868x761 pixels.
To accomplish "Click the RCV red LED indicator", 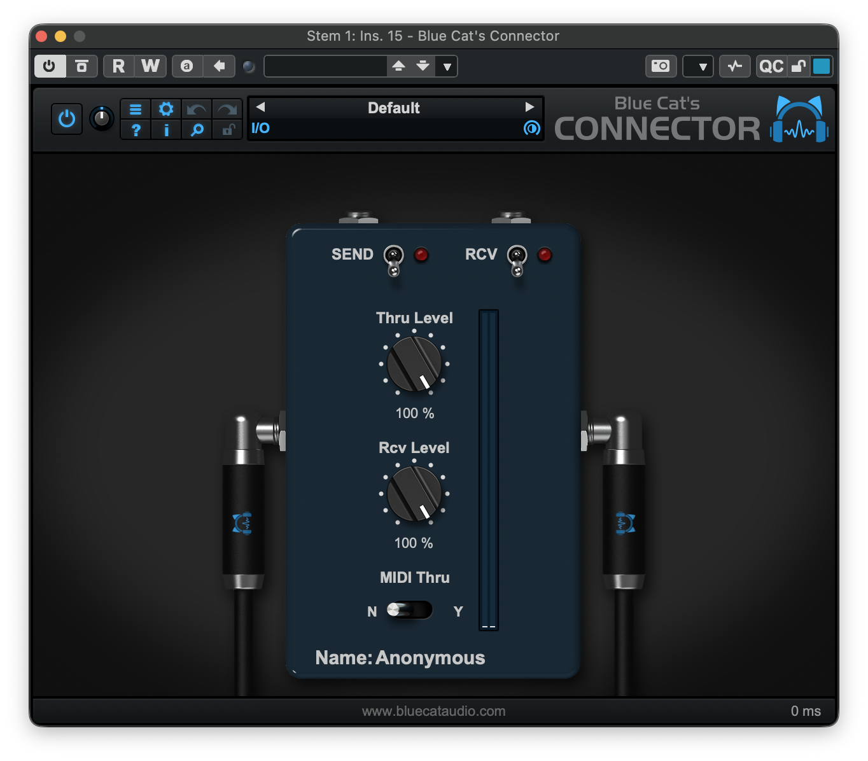I will (545, 255).
